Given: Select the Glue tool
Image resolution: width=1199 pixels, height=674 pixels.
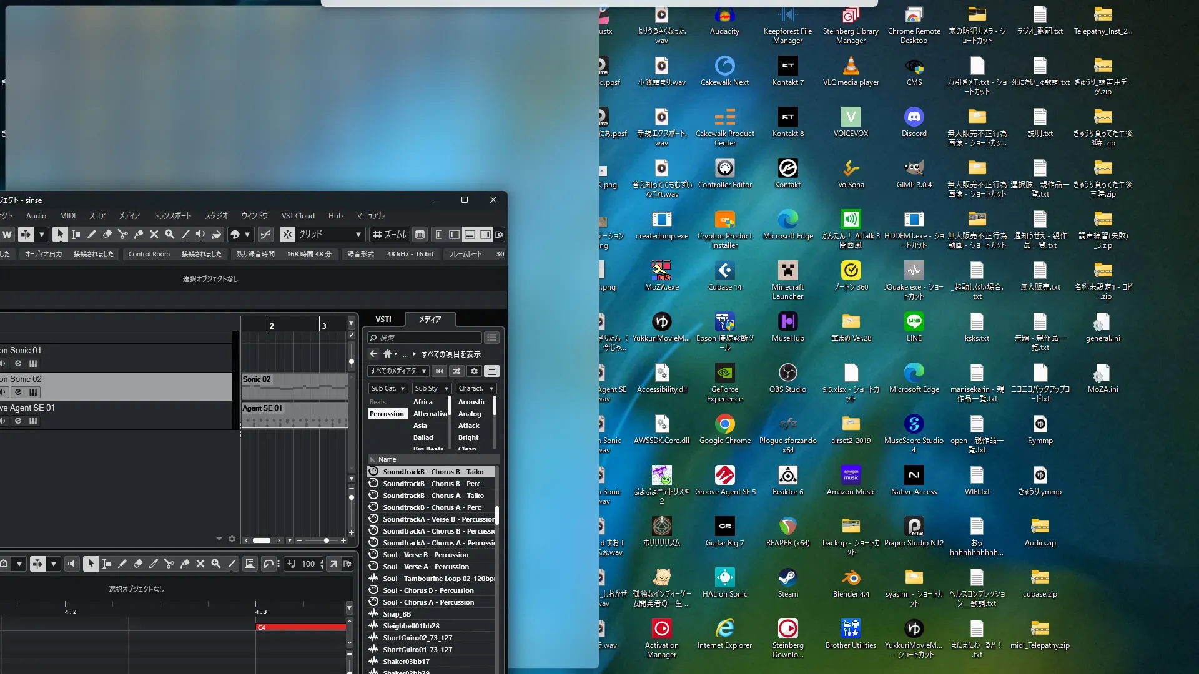Looking at the screenshot, I should [x=139, y=235].
